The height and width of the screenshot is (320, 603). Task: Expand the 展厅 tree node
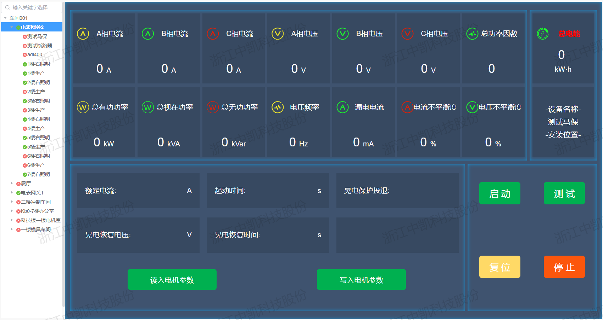click(x=12, y=184)
